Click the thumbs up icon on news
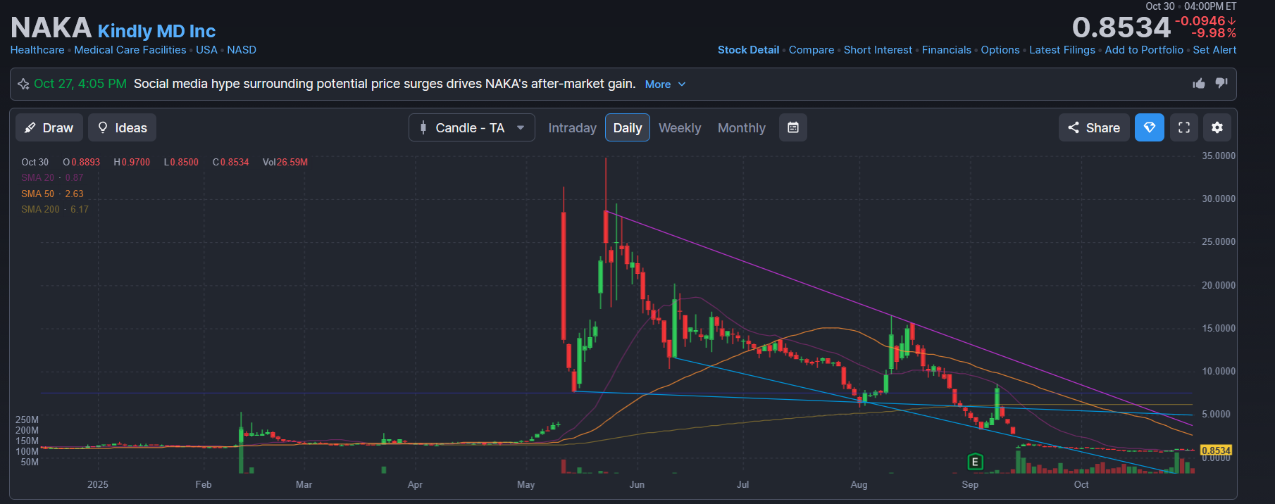 click(1198, 84)
